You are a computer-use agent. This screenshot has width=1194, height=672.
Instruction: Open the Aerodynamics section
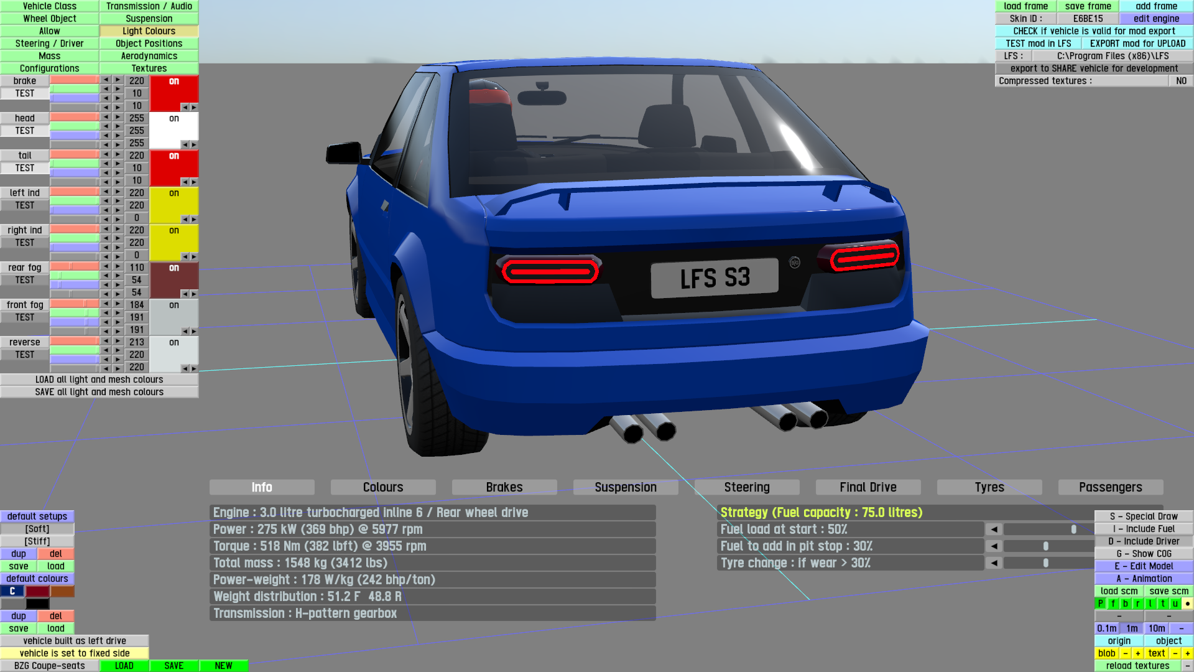(x=149, y=56)
